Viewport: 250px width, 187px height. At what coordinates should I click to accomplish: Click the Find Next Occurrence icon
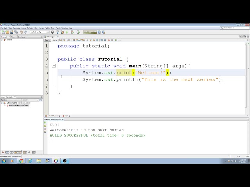[80, 40]
